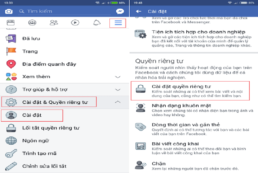This screenshot has width=258, height=173.
Task: Tap the Dòng thời gian tag icon
Action: 141,127
